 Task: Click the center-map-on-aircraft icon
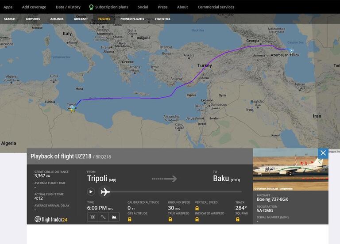[92, 217]
